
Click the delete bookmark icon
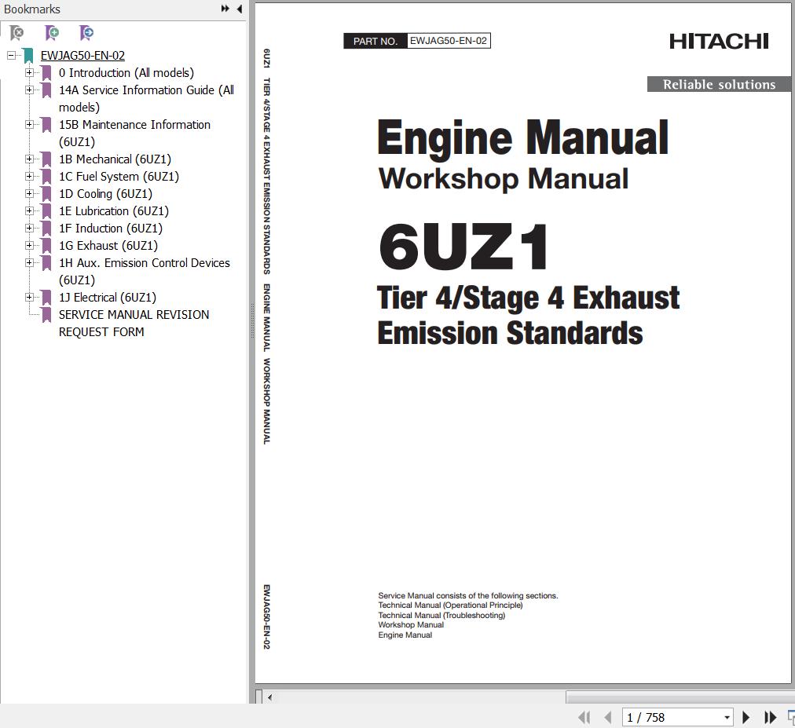(x=15, y=33)
